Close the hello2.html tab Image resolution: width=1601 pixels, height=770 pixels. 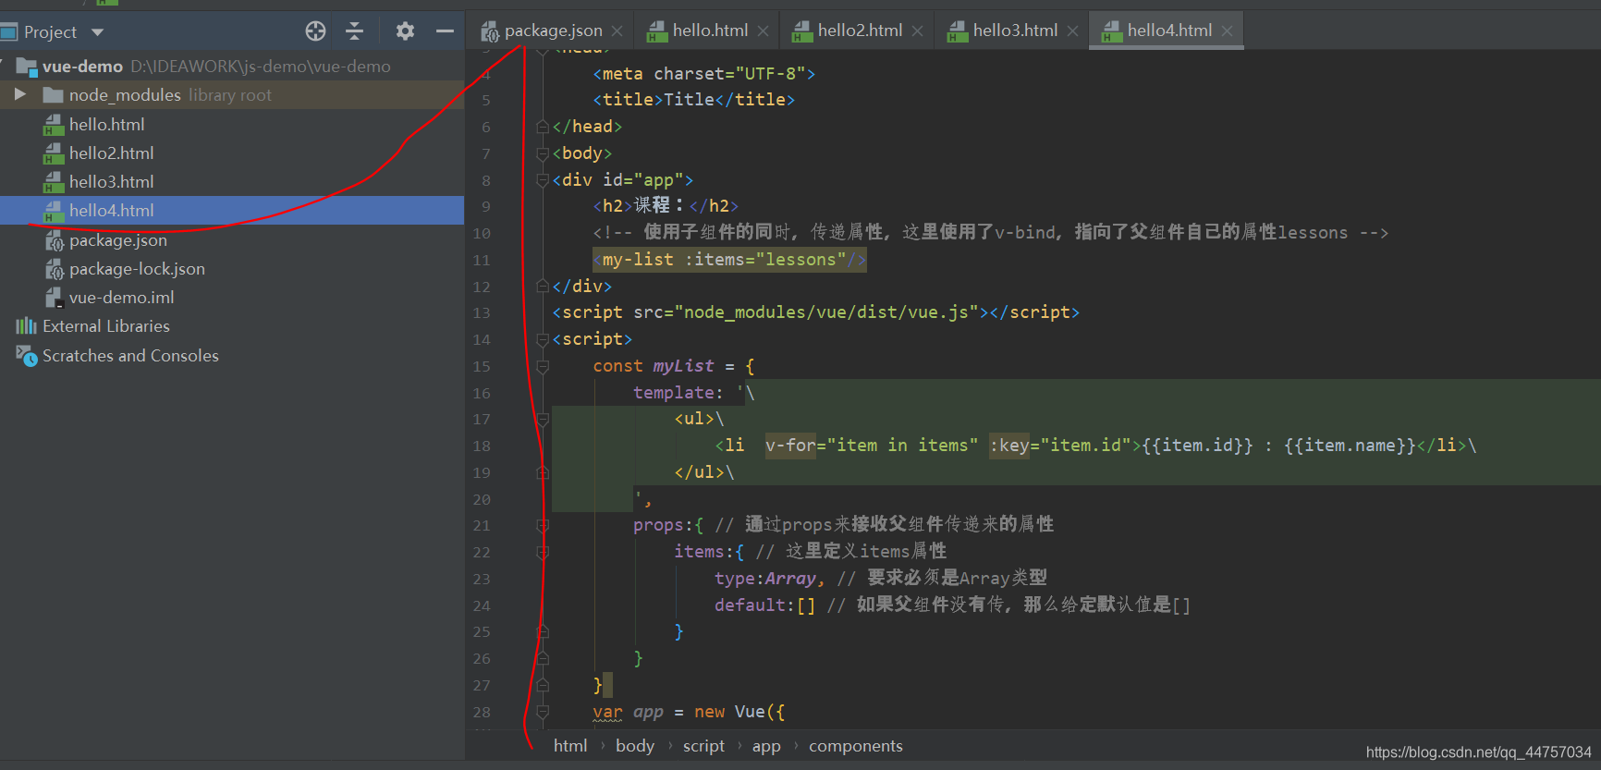[x=917, y=31]
